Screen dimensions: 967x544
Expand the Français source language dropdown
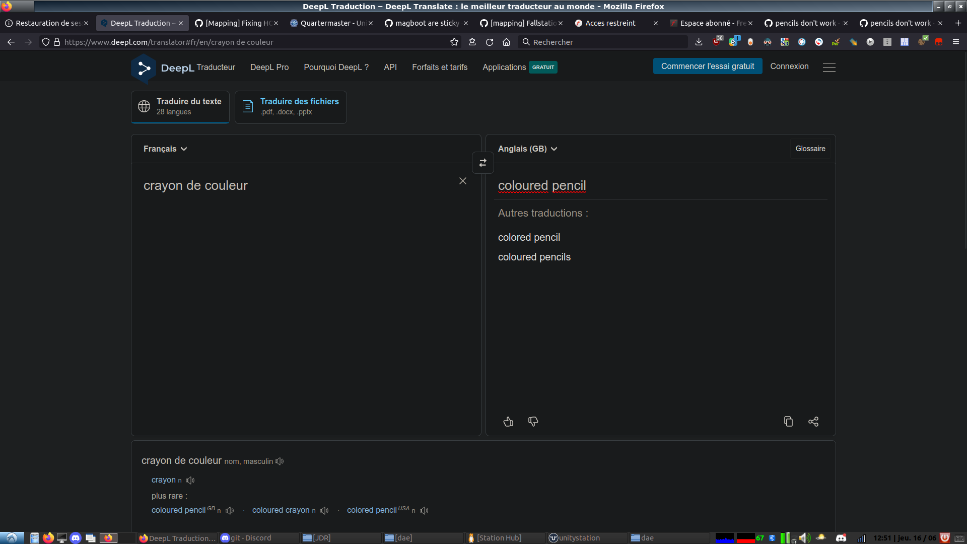tap(165, 149)
